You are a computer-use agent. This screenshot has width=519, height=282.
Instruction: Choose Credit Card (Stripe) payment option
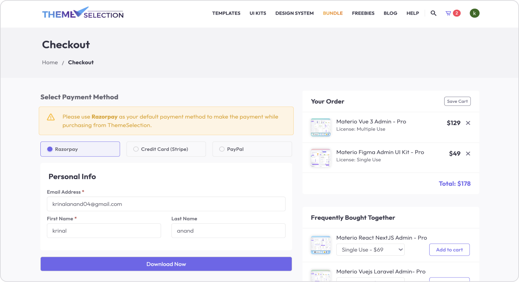pyautogui.click(x=166, y=149)
